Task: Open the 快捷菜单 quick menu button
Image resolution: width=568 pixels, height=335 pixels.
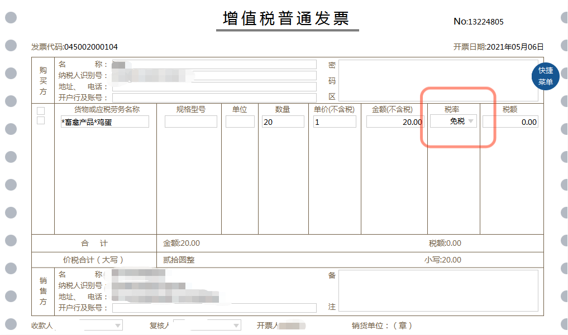Action: click(545, 76)
